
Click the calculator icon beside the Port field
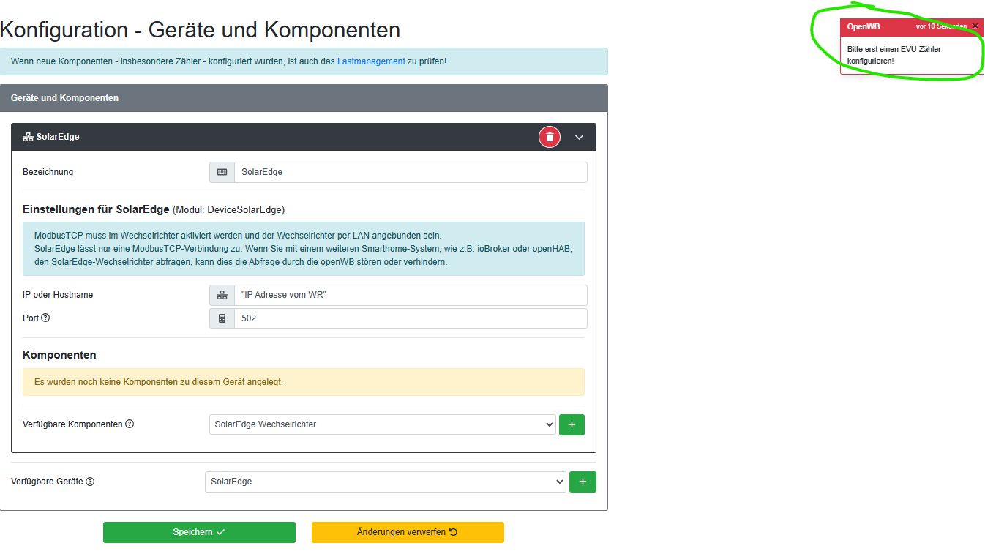(222, 318)
